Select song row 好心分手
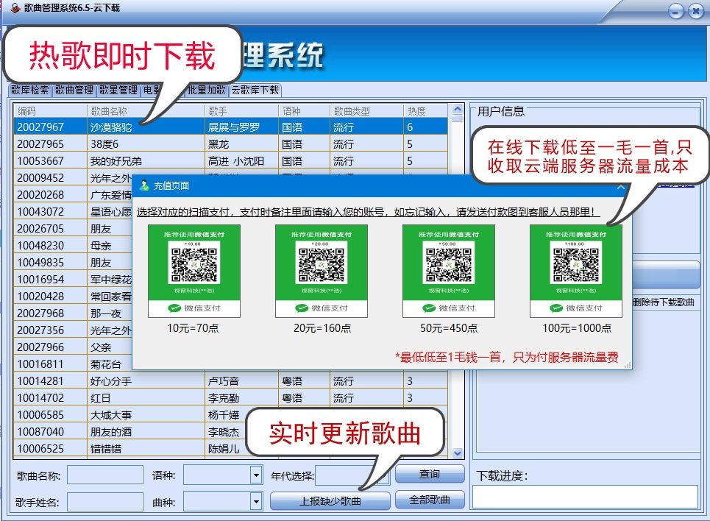This screenshot has height=521, width=710. click(x=231, y=381)
